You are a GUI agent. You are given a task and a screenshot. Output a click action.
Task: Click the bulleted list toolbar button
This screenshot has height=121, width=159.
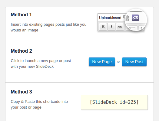[132, 28]
